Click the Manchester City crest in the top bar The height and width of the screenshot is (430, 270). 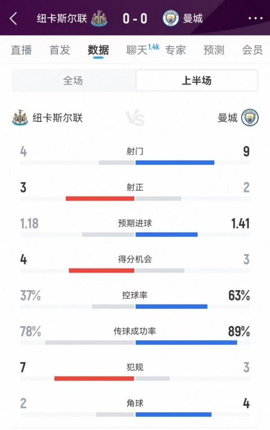point(171,18)
